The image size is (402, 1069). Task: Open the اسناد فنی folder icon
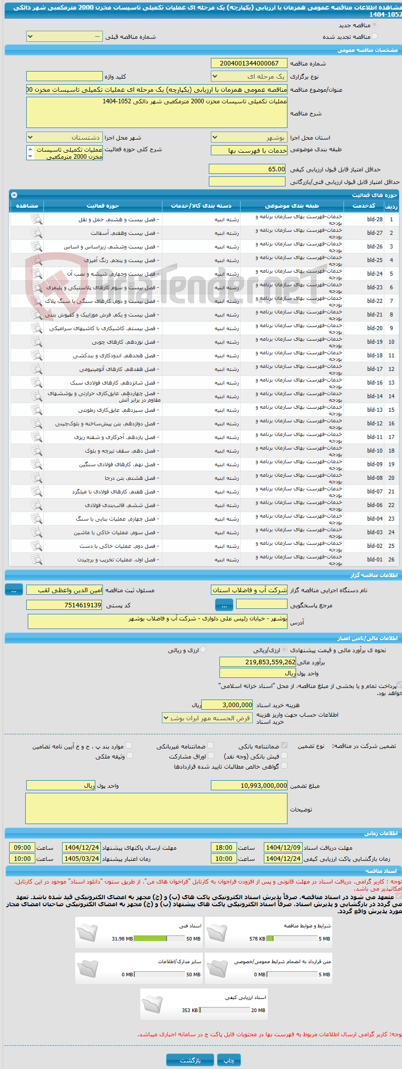coord(87,932)
